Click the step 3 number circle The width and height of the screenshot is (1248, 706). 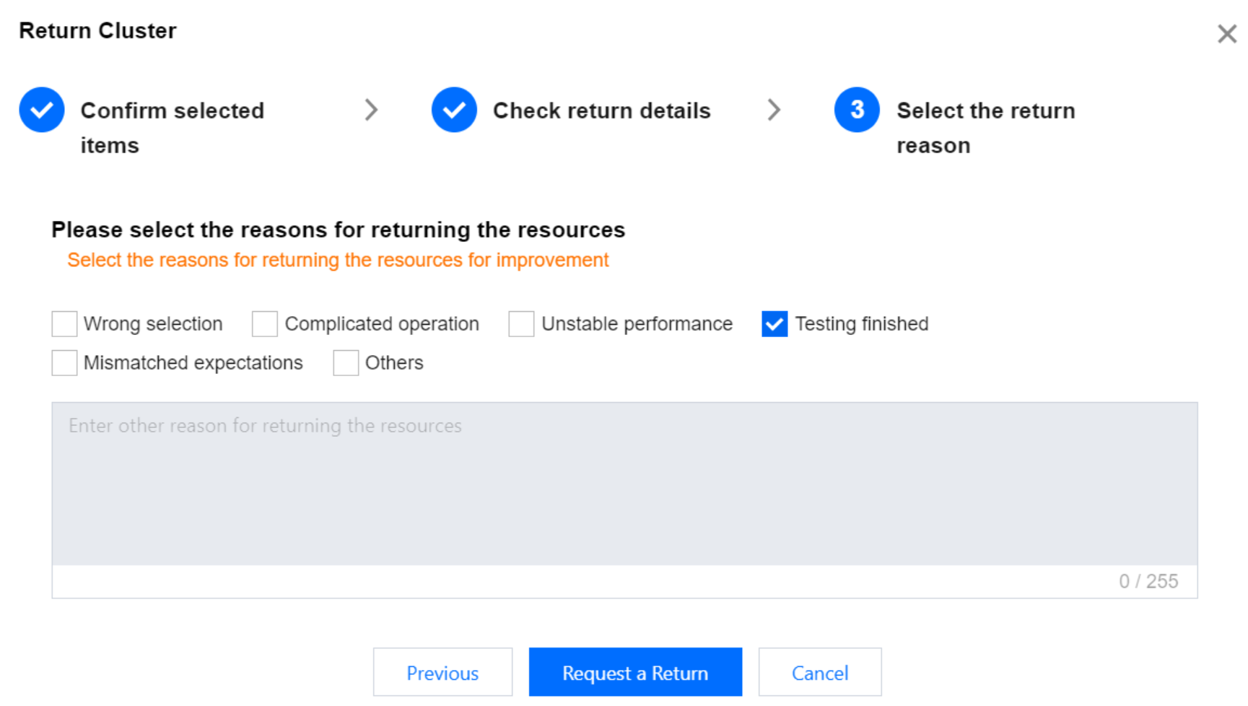coord(857,110)
